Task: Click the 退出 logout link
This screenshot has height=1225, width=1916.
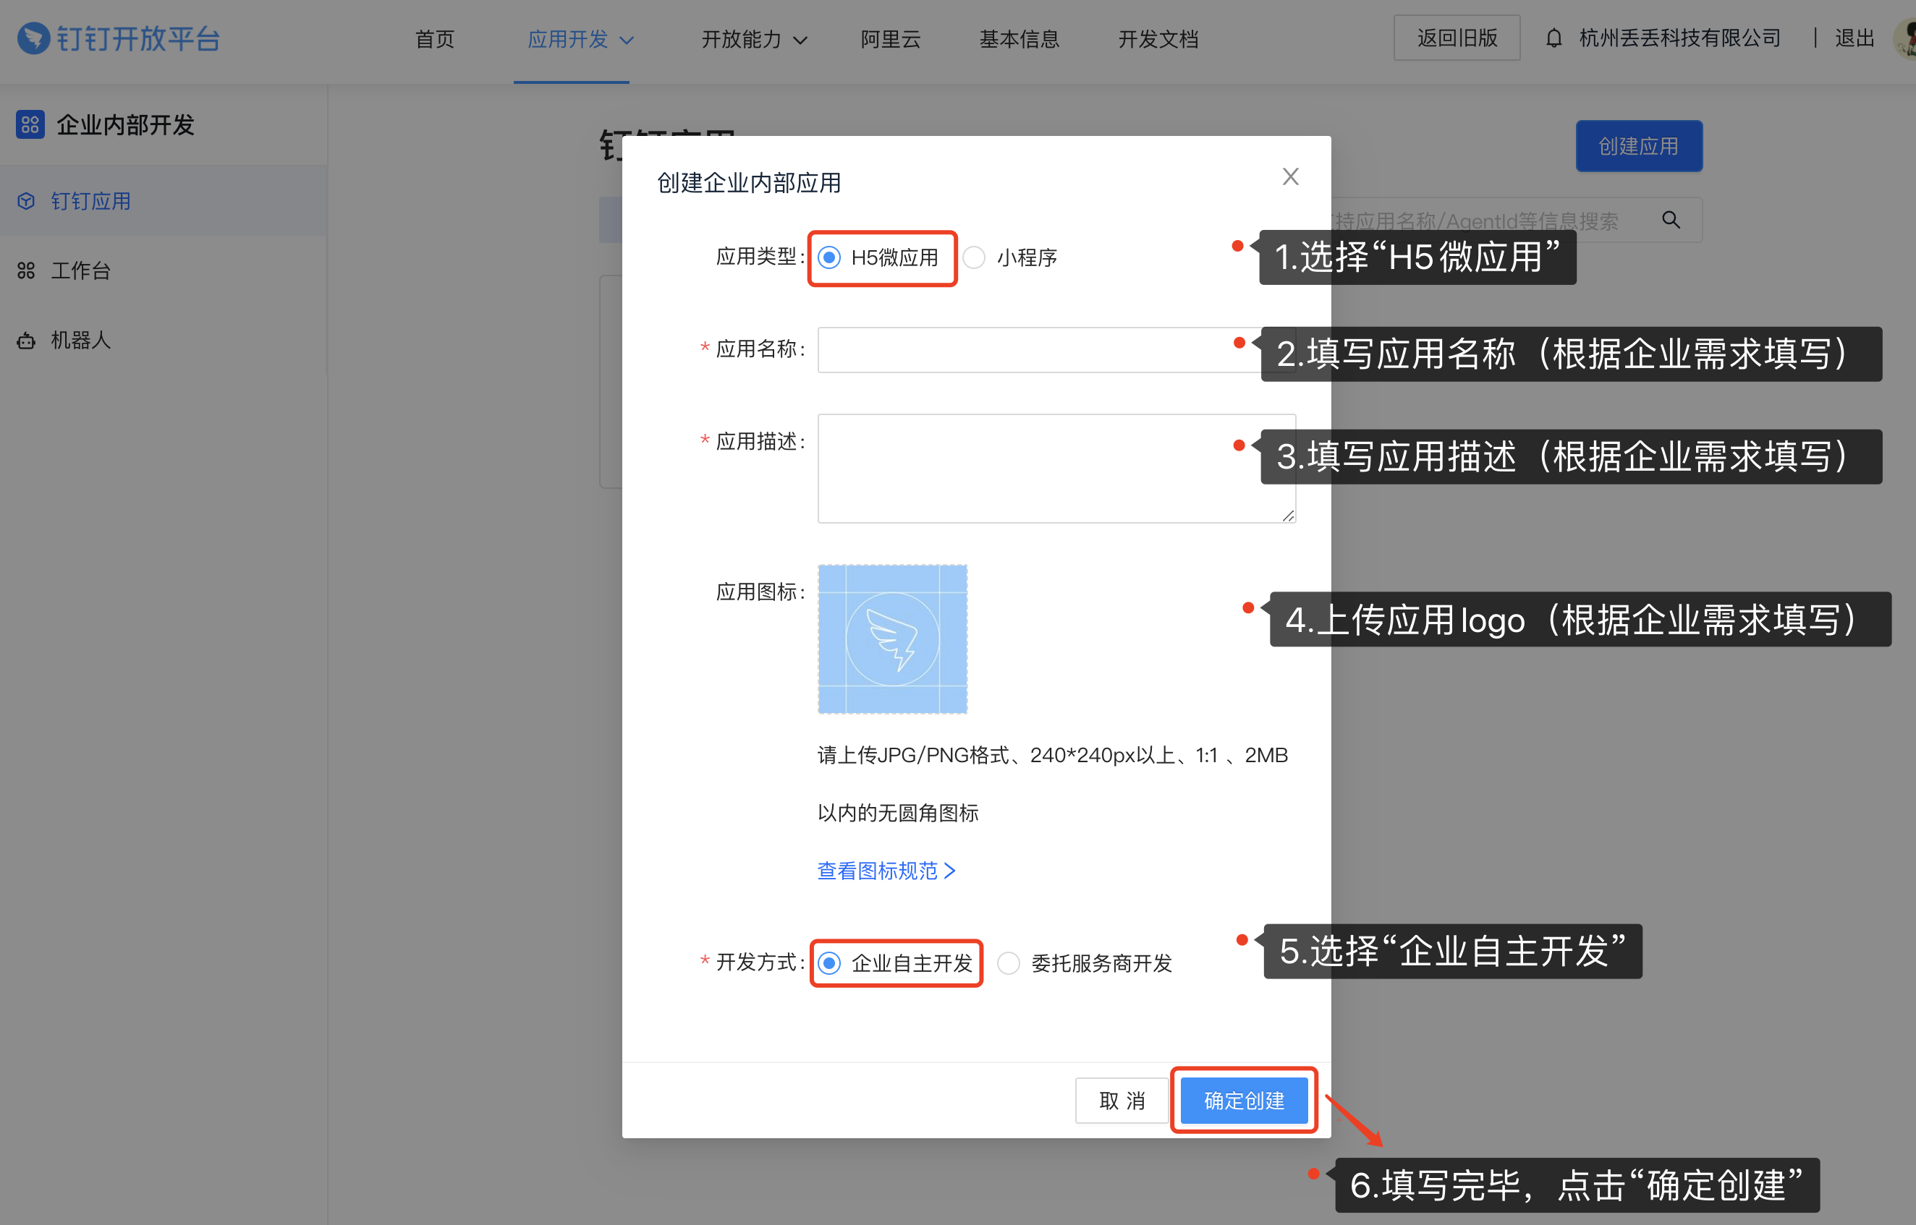Action: (1854, 38)
